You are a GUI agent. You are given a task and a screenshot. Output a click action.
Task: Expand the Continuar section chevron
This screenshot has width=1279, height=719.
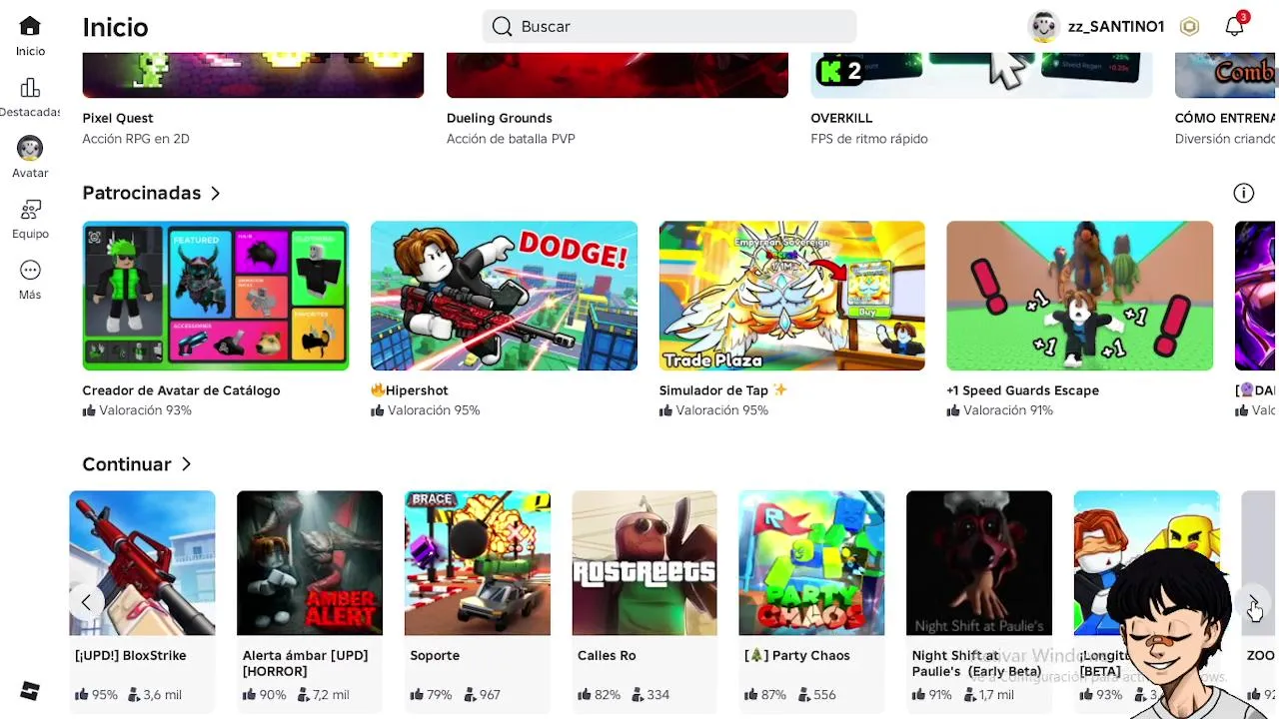[x=186, y=464]
